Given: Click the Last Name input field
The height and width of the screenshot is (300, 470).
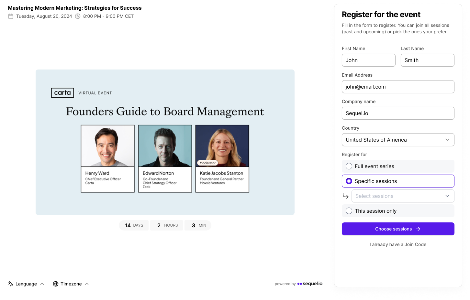Looking at the screenshot, I should tap(428, 60).
